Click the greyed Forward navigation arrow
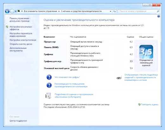The width and height of the screenshot is (165, 130). pos(12,11)
